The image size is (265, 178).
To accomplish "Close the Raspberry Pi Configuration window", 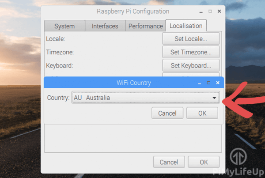I will [219, 11].
